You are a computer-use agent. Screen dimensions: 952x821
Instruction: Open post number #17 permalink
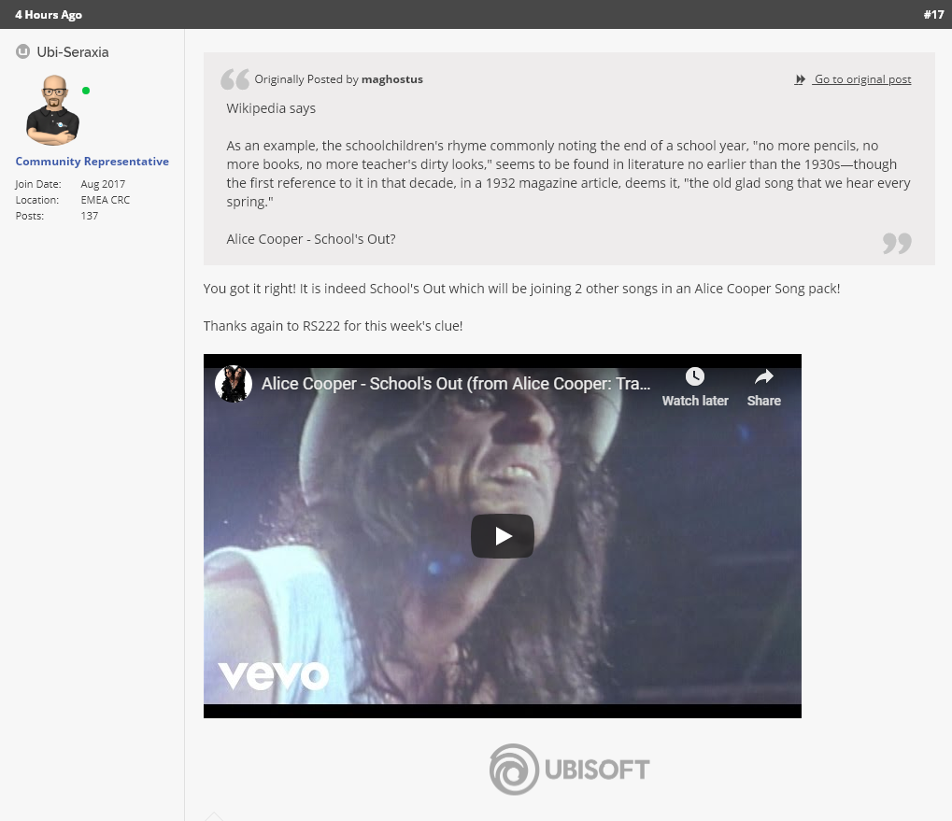(933, 15)
